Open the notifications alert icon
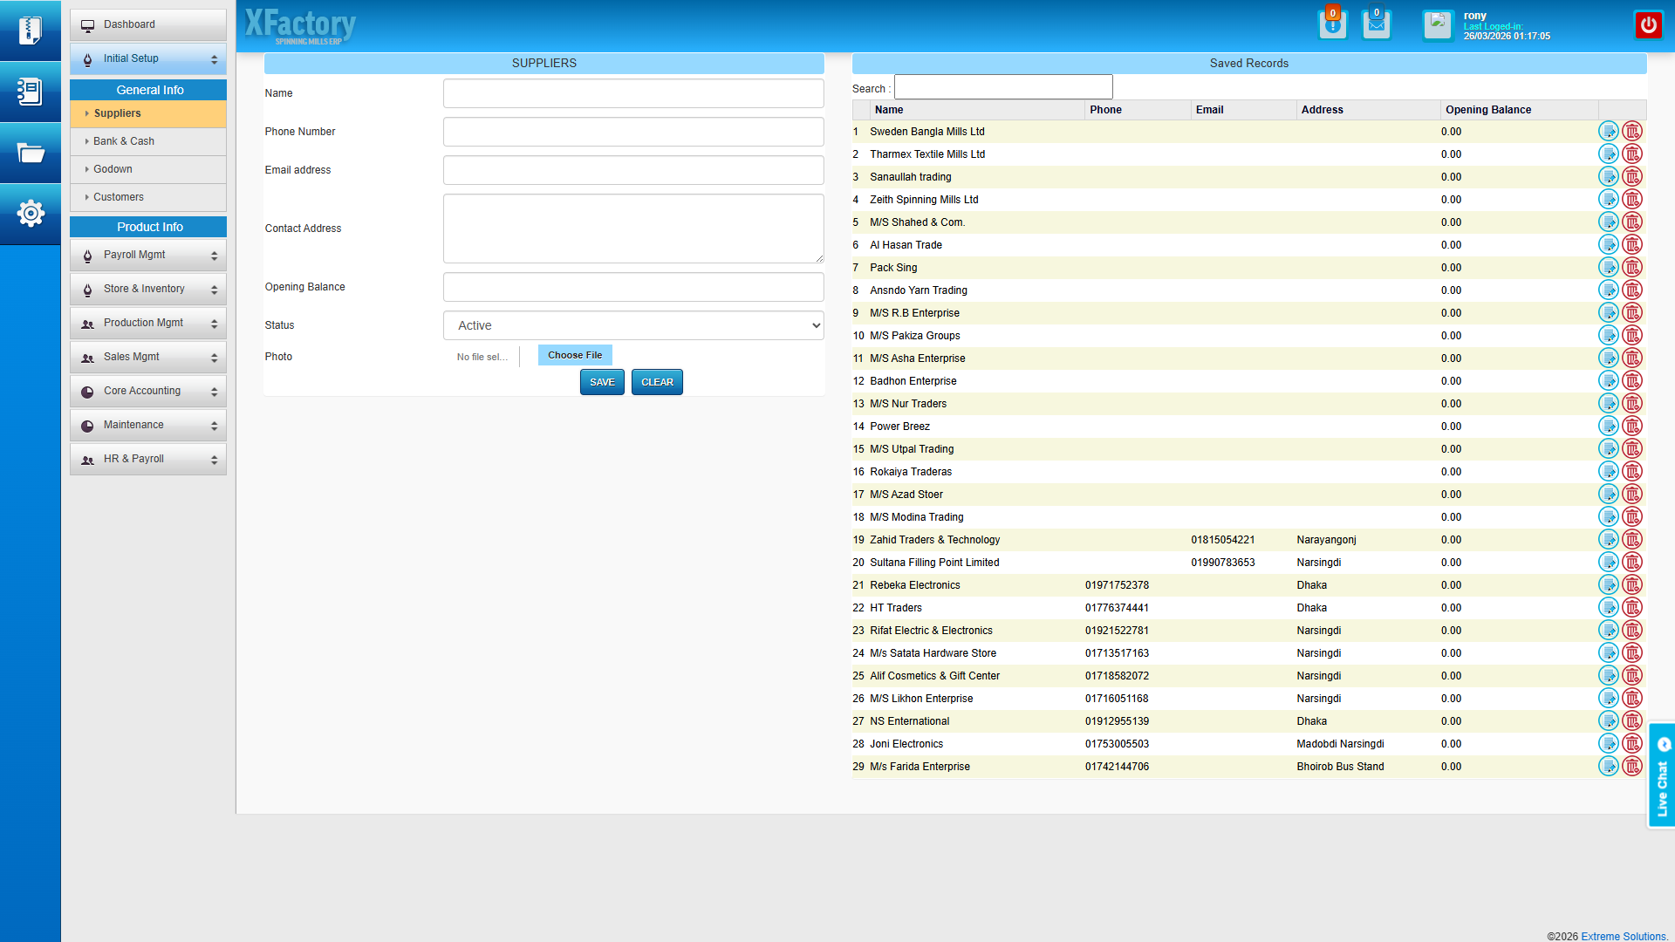Image resolution: width=1675 pixels, height=942 pixels. point(1332,24)
